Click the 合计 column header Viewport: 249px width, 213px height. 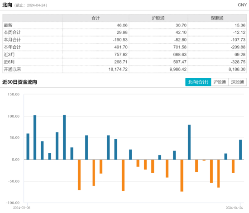coord(96,18)
